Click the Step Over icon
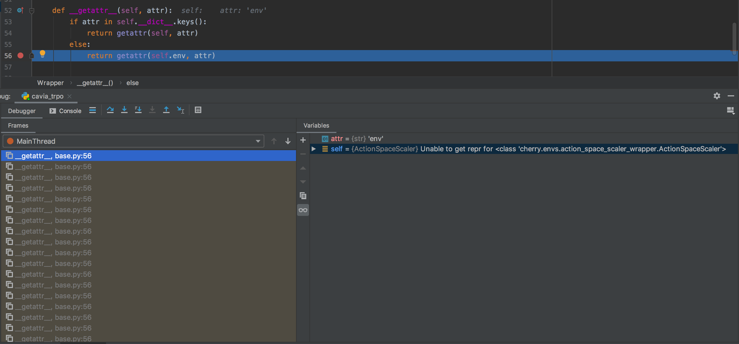Viewport: 739px width, 344px height. point(110,110)
